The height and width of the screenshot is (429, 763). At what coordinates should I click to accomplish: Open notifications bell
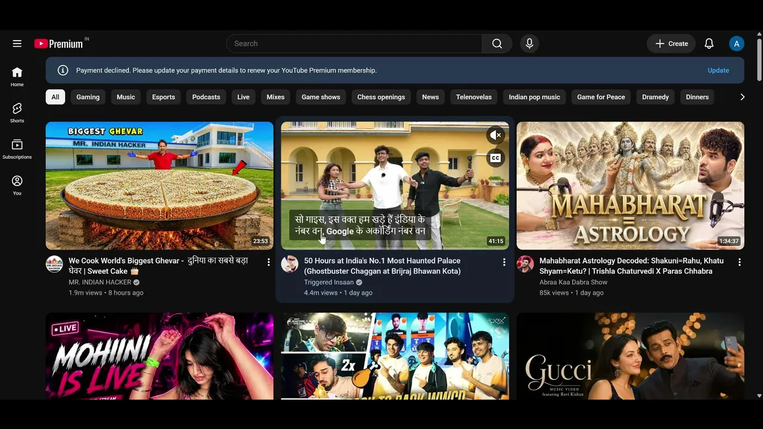(709, 43)
